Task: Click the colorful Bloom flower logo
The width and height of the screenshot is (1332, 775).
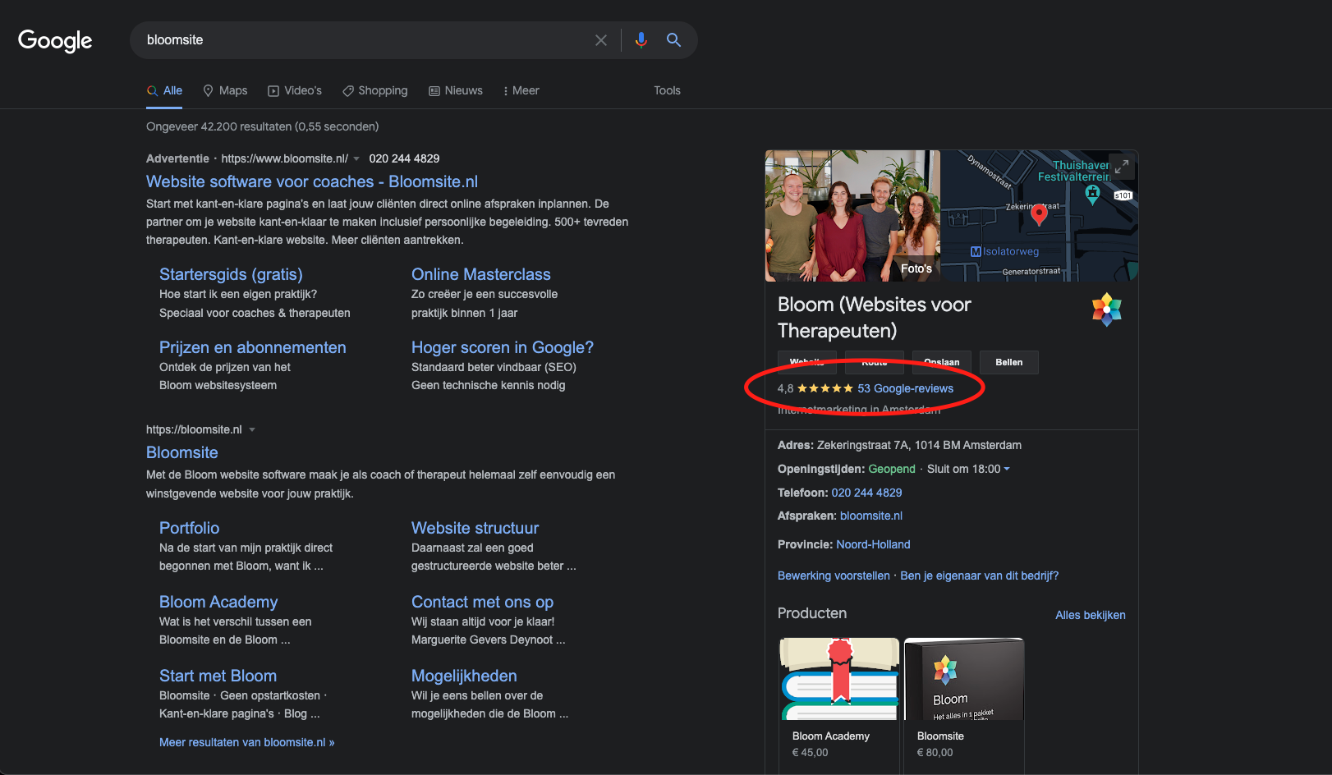Action: pos(1106,310)
